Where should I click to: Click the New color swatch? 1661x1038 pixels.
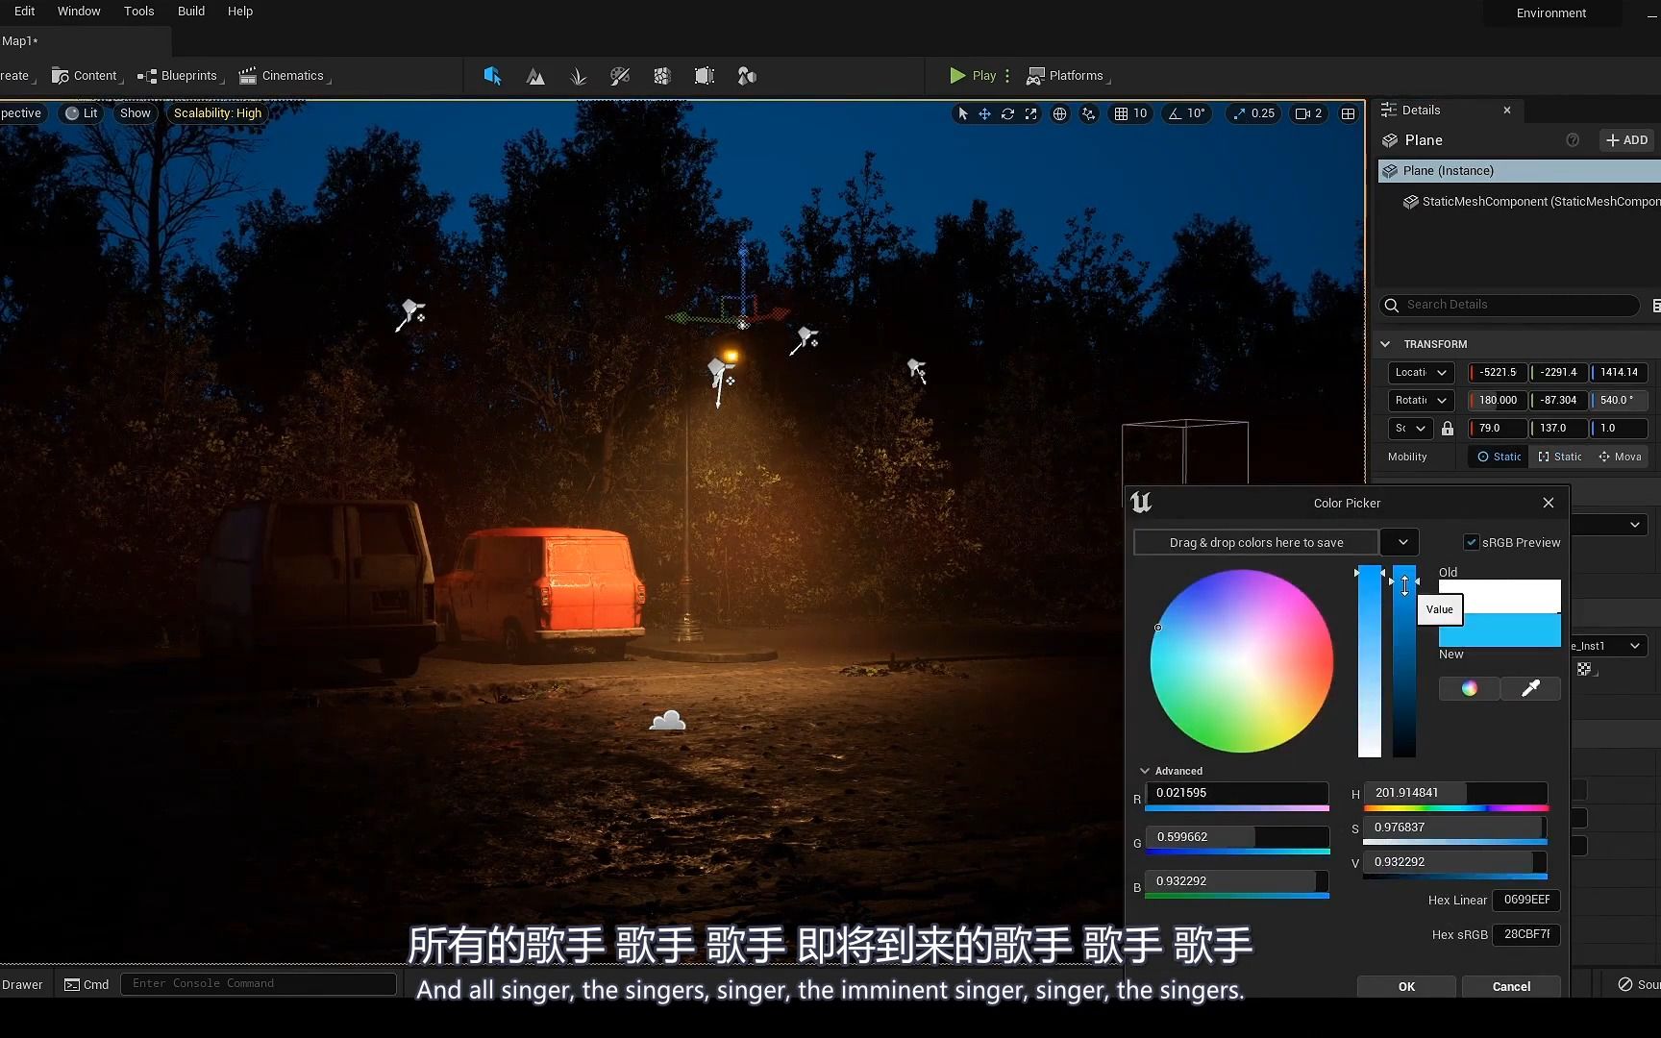click(1500, 630)
